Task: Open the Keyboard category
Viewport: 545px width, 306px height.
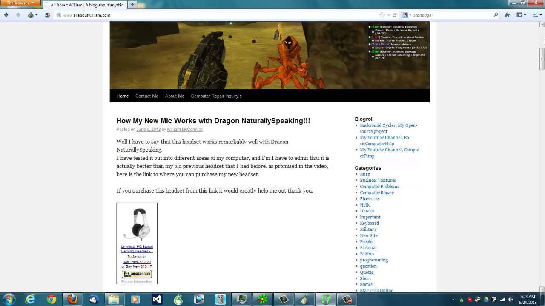Action: (369, 223)
